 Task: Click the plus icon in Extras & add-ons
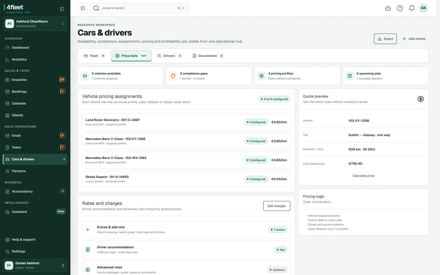pos(88,230)
